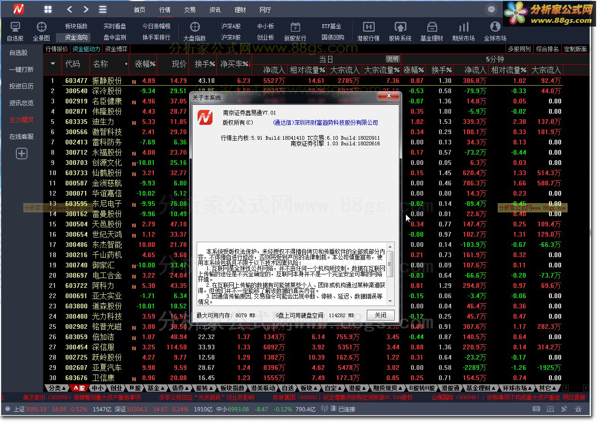Viewport: 597px width, 422px height.
Task: Click the wrench tool icon in status bar
Action: 565,409
